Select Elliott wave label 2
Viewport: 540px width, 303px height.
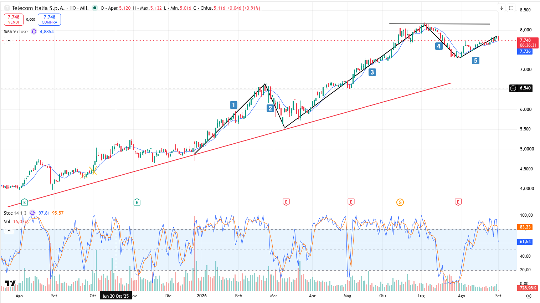pyautogui.click(x=270, y=108)
